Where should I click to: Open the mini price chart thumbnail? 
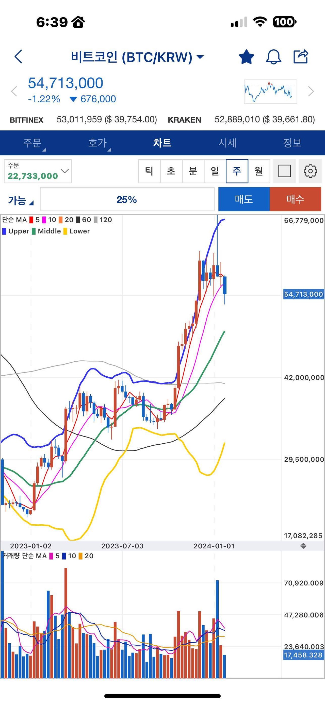(270, 92)
